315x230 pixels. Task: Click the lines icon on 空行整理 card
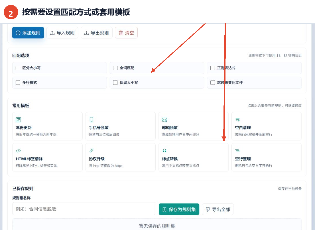(x=237, y=151)
